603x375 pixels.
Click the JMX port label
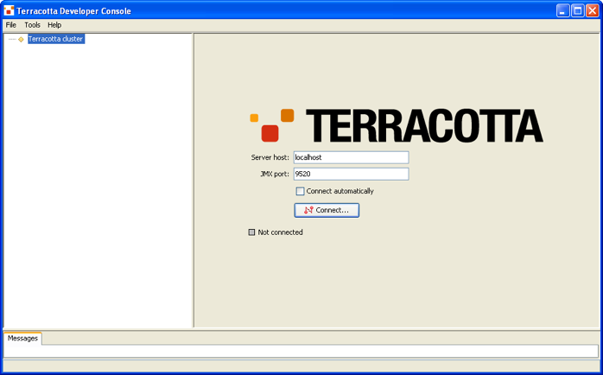point(275,174)
